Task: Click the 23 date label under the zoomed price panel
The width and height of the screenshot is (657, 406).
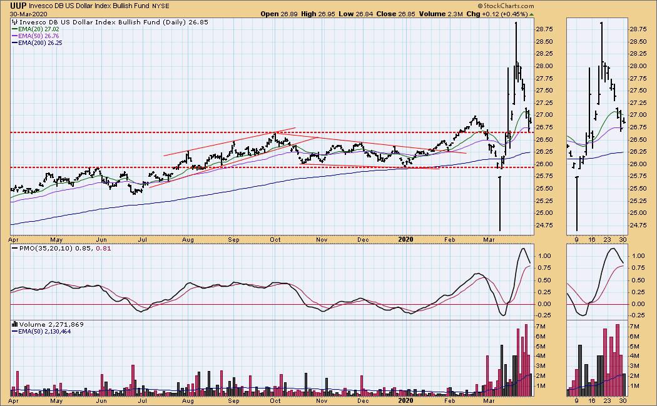Action: [x=607, y=240]
